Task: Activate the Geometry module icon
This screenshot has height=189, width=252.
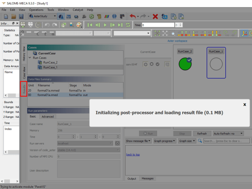Action: pos(84,17)
